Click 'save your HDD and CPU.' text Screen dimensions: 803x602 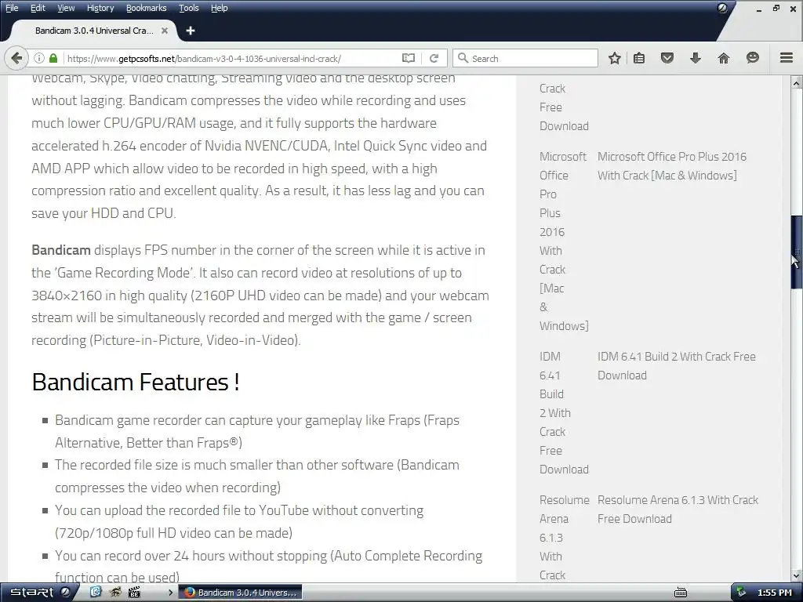pyautogui.click(x=104, y=213)
